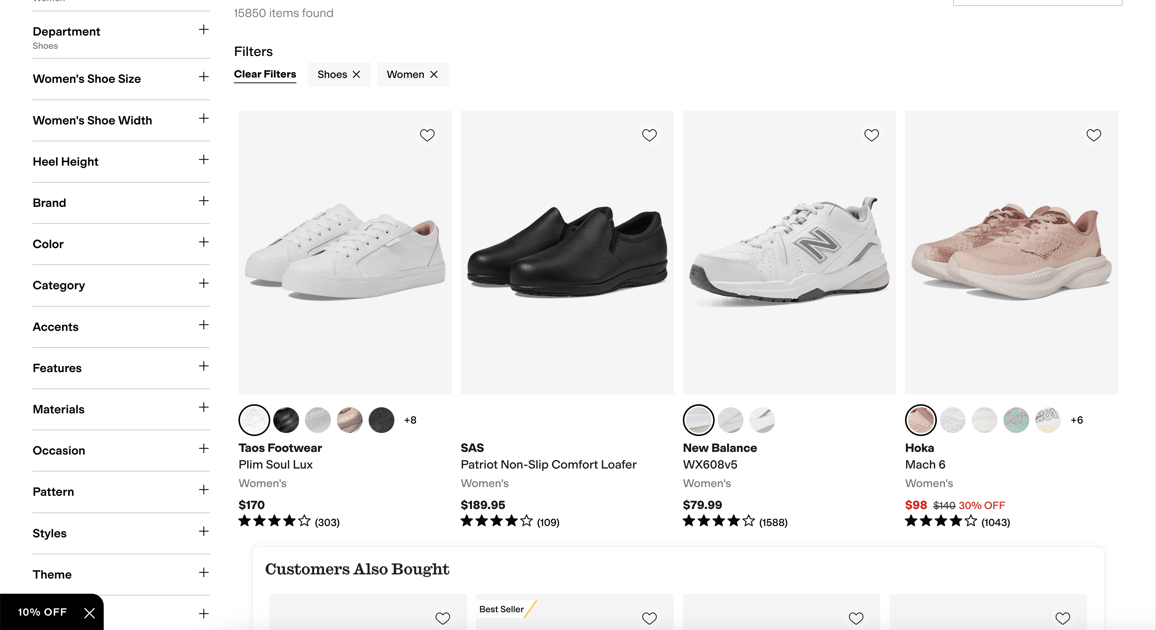Click Clear Filters to reset filters
The height and width of the screenshot is (630, 1156).
[x=265, y=74]
